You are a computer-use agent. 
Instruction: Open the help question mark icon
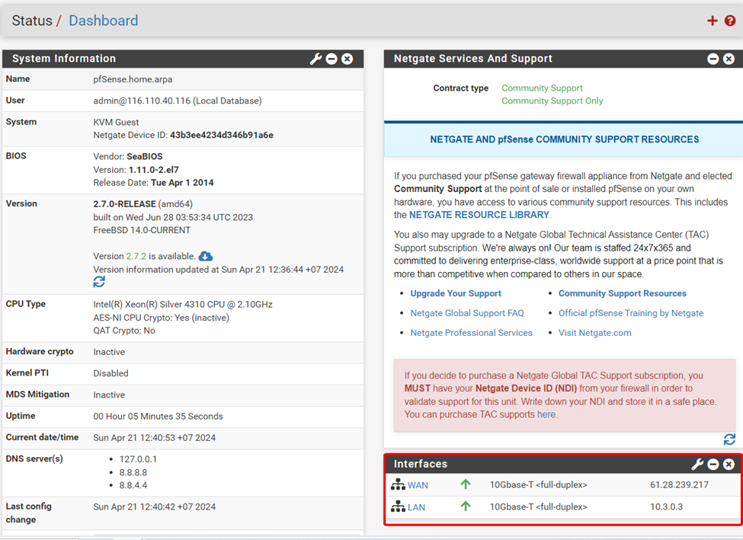point(730,21)
